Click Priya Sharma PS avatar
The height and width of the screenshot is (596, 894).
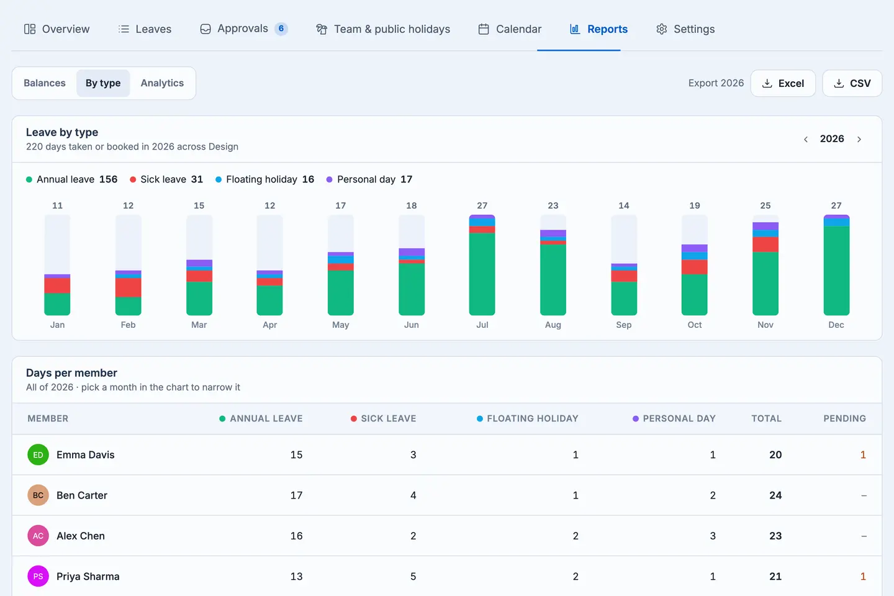point(38,576)
